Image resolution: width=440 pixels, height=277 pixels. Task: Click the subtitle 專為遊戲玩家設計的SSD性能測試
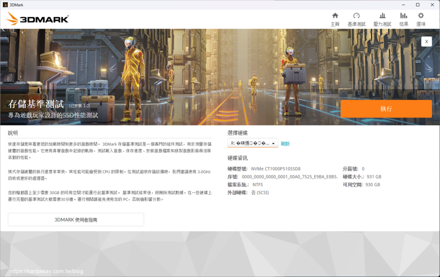click(53, 115)
